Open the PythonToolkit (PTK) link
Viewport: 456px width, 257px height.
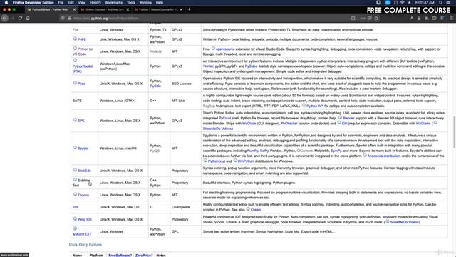83,69
